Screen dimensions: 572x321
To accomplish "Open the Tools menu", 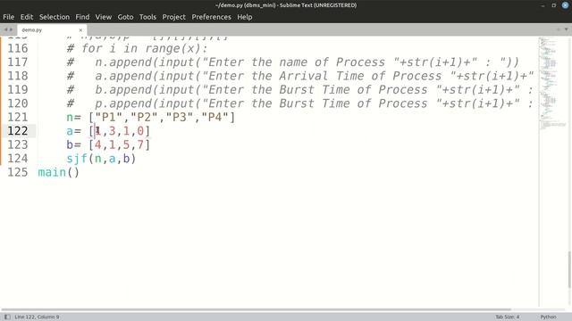I will [x=147, y=17].
